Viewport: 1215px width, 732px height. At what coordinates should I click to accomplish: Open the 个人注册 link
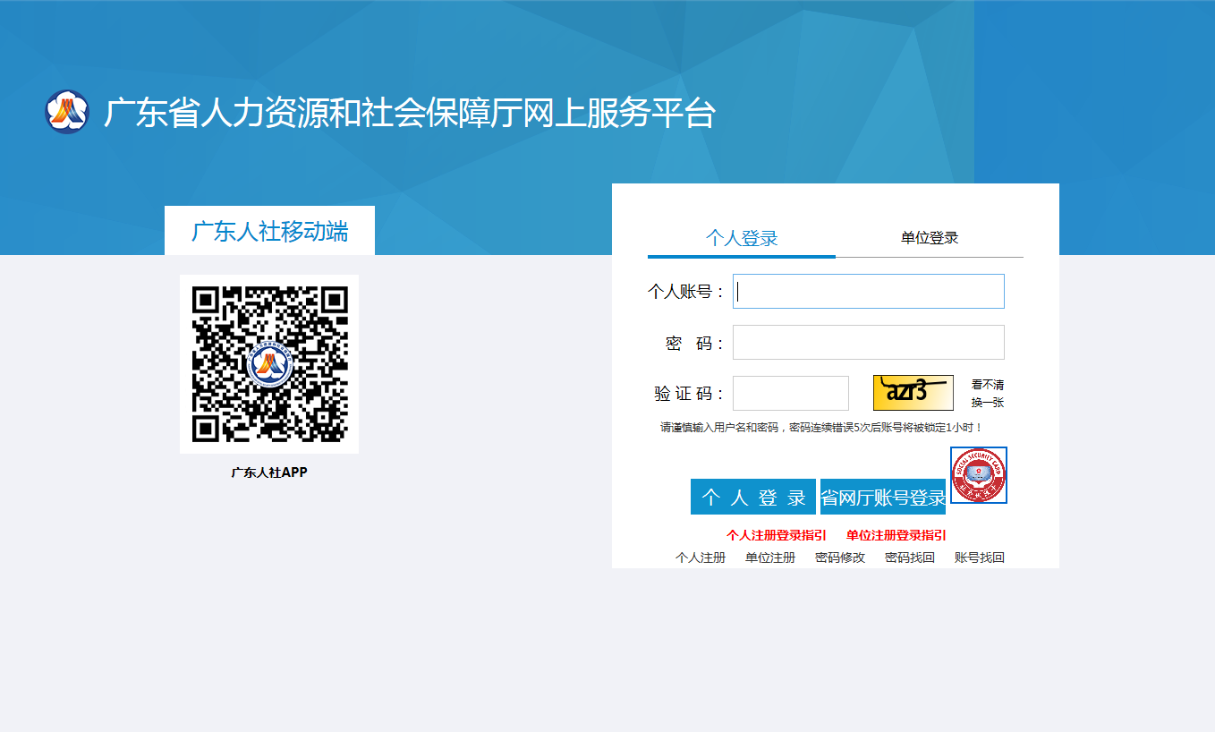pos(701,558)
